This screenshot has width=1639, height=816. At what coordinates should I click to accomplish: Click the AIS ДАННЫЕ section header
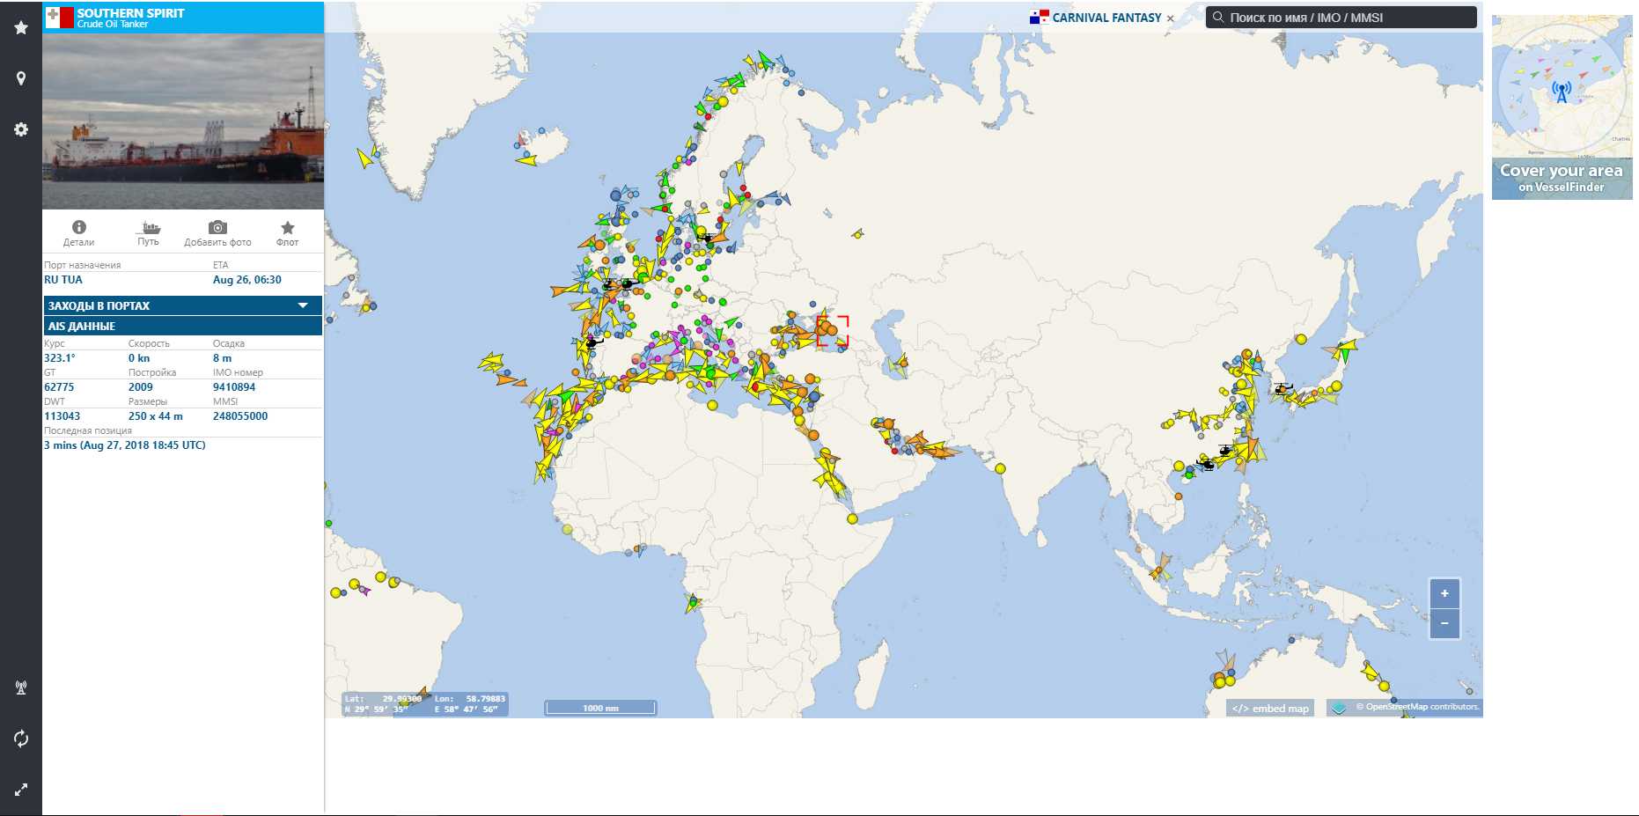(183, 326)
